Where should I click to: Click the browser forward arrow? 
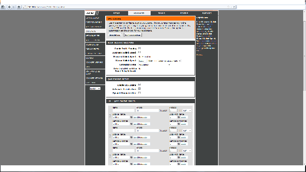pos(13,7)
